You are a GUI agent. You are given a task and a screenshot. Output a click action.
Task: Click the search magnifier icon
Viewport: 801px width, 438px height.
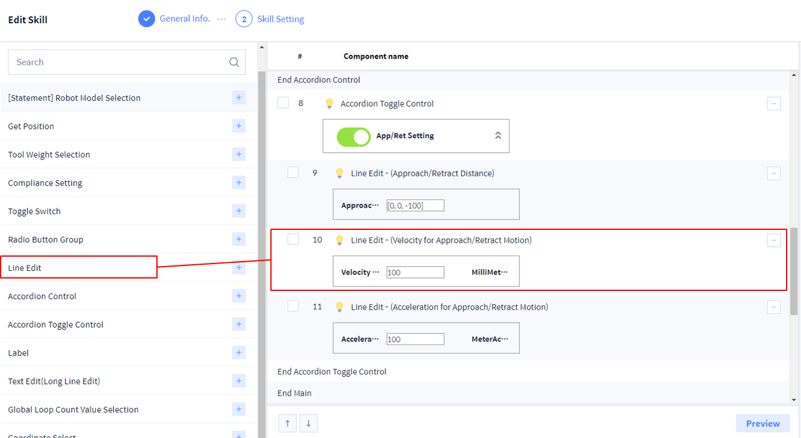(x=234, y=62)
